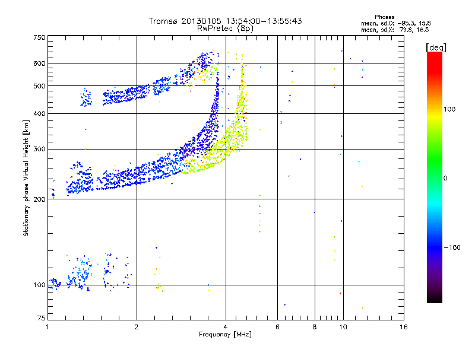Click colorbar tick label '0'

click(445, 179)
